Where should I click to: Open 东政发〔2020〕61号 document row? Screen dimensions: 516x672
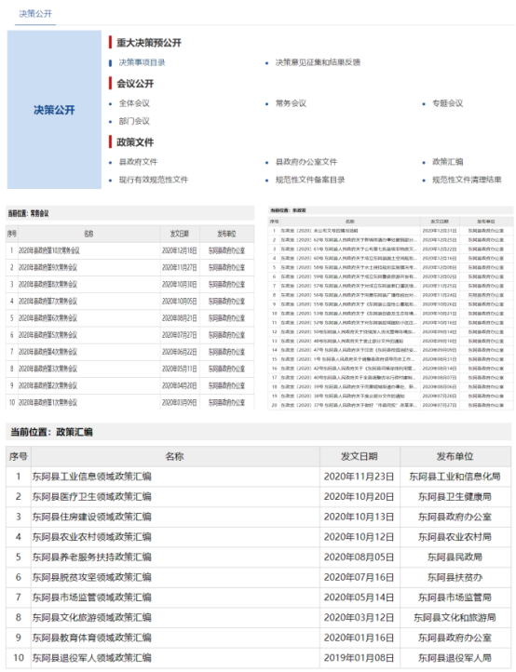coord(348,249)
